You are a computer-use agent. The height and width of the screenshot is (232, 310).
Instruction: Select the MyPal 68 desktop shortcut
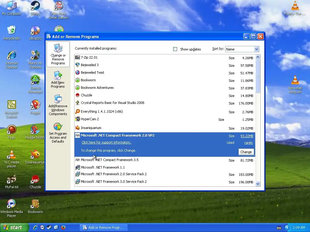point(12,182)
